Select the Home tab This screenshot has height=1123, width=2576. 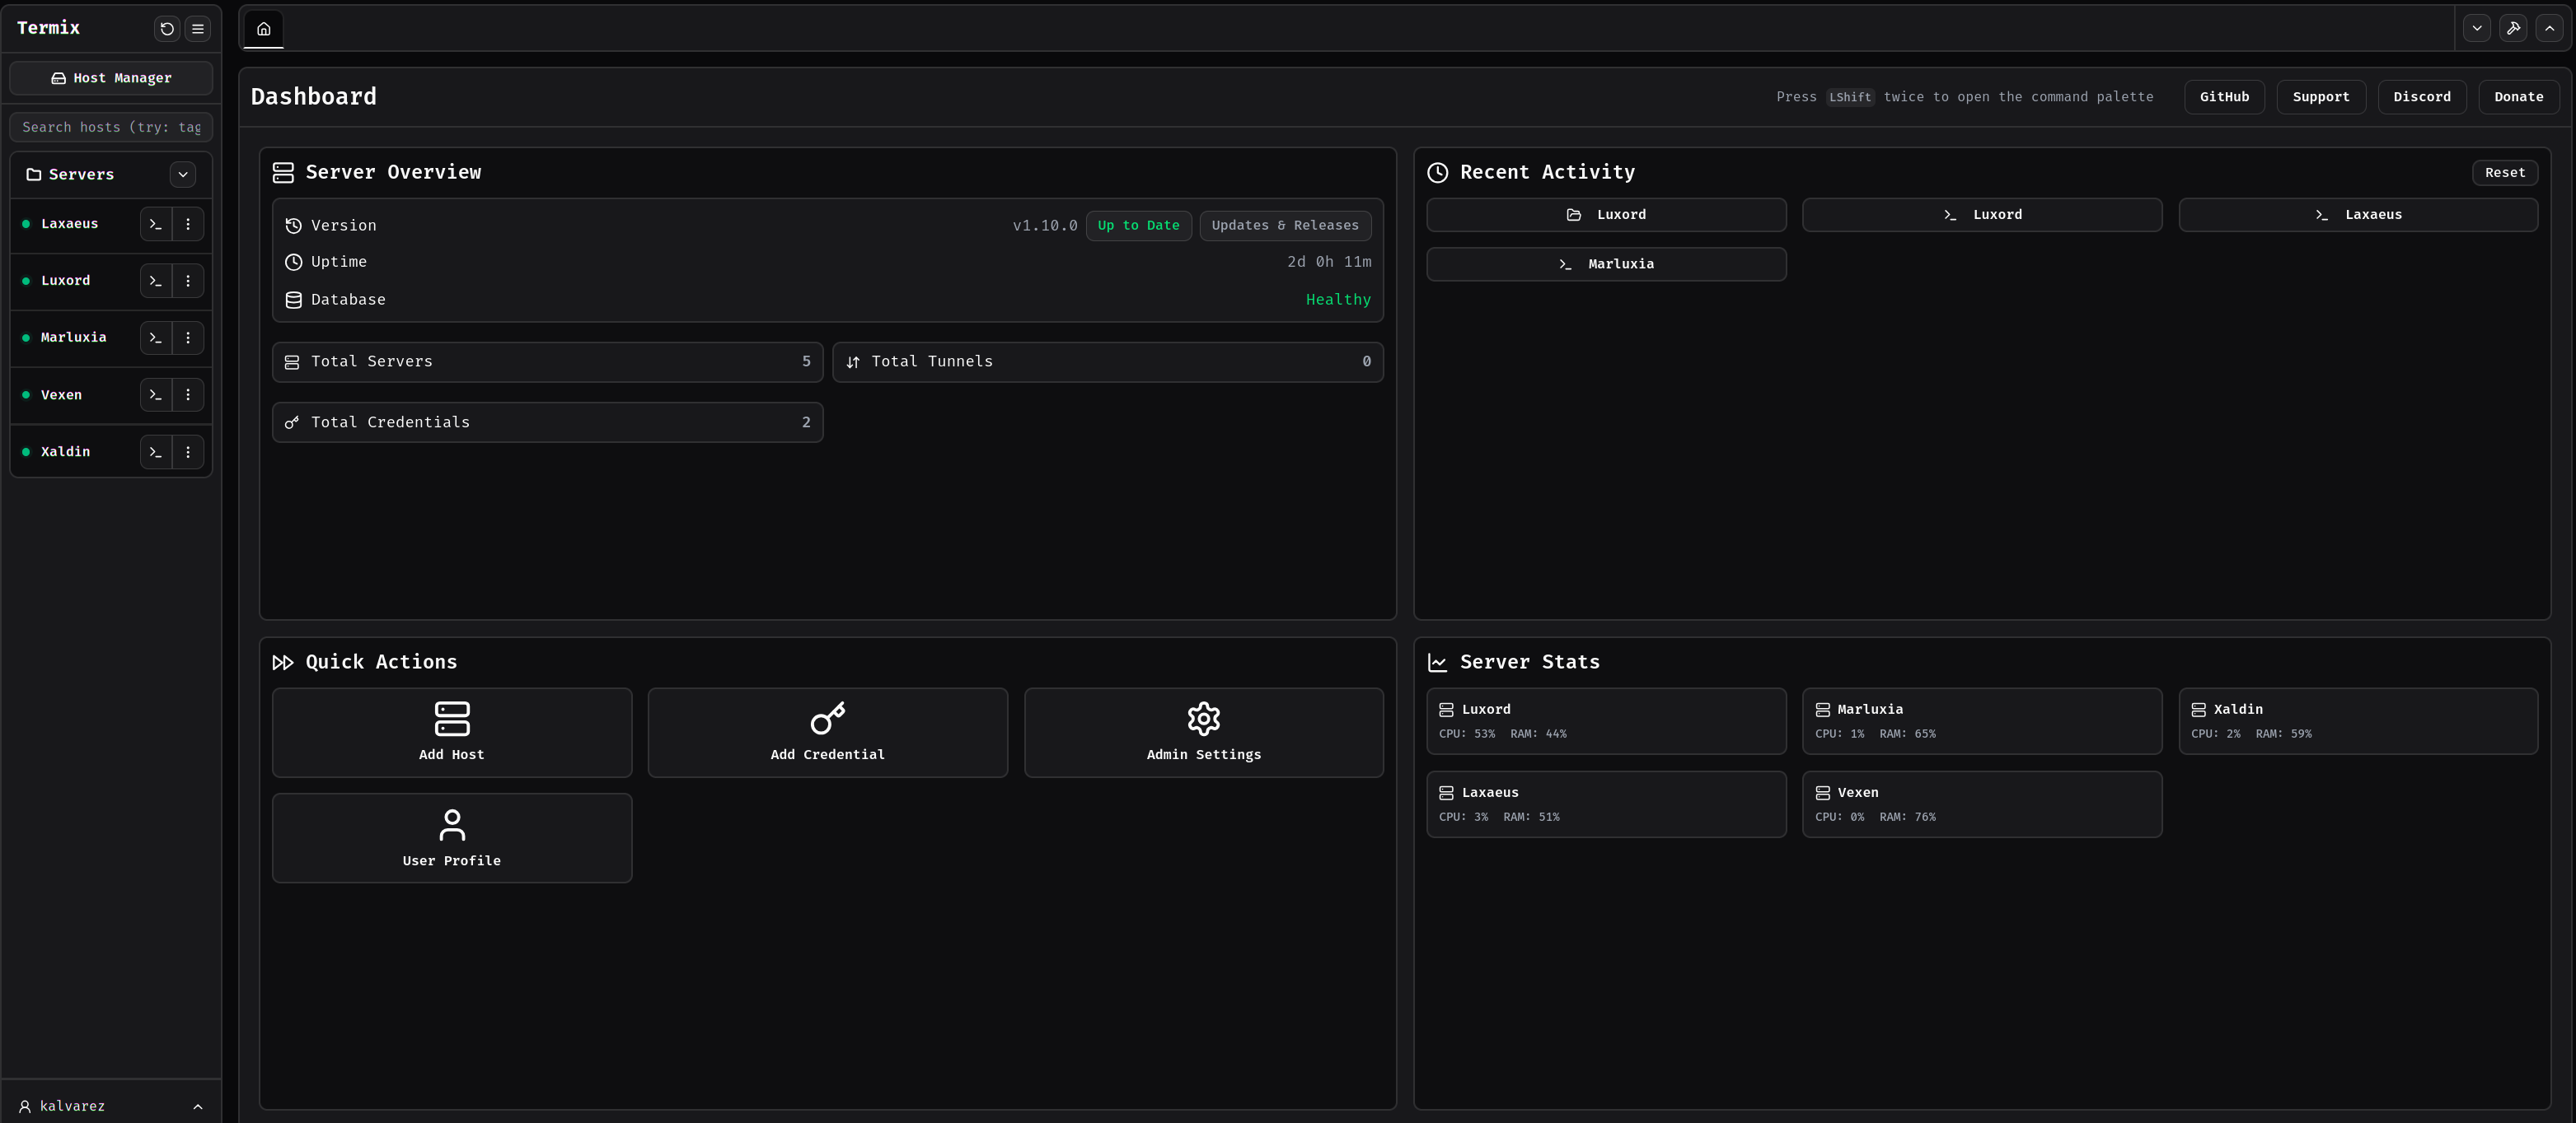[x=264, y=29]
